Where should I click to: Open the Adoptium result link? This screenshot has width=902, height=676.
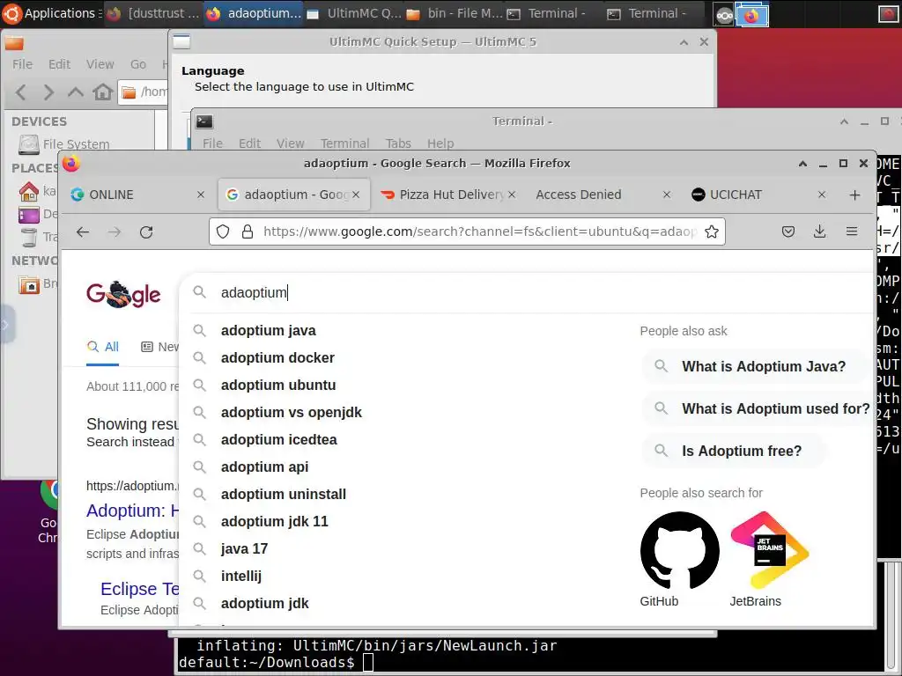(133, 511)
